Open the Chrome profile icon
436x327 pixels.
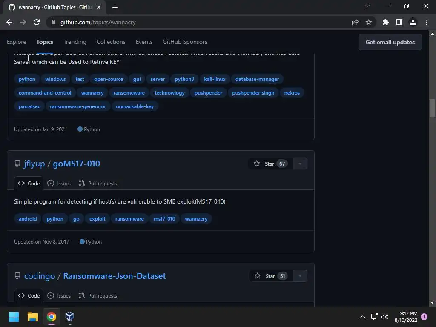(x=413, y=22)
